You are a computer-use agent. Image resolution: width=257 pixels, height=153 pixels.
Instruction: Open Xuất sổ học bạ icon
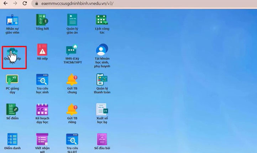pyautogui.click(x=102, y=109)
